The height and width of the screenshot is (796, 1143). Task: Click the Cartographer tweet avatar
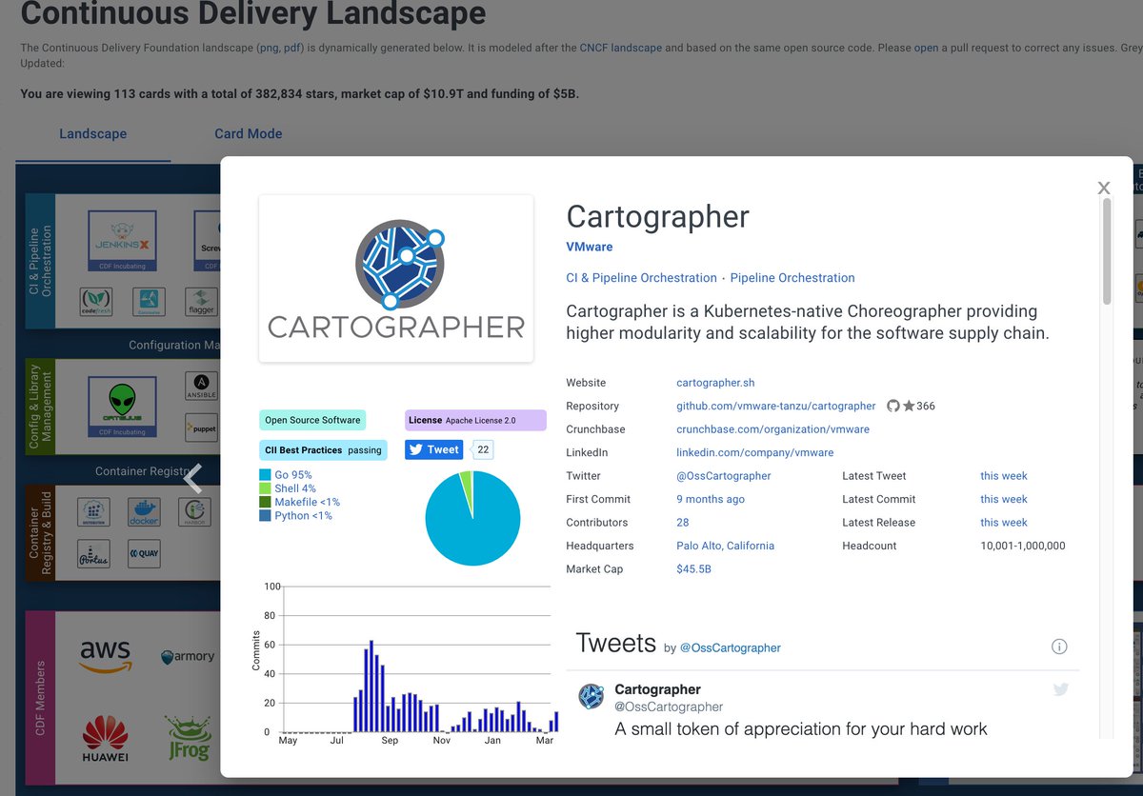[x=592, y=696]
